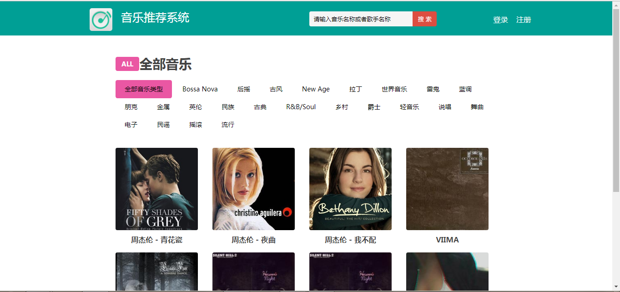Click the page vertical scrollbar thumb

coord(616,100)
